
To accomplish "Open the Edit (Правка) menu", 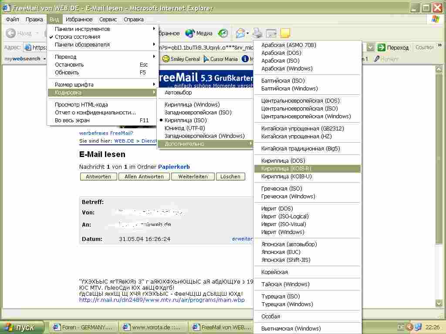I will [34, 19].
